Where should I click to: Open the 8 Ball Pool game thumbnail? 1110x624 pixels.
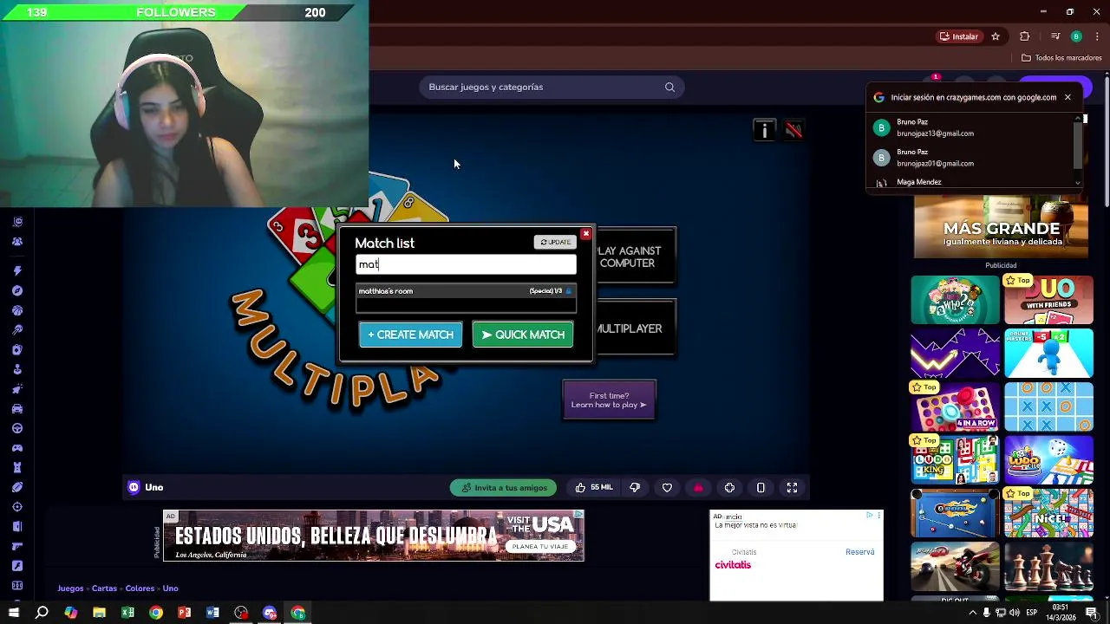click(955, 514)
